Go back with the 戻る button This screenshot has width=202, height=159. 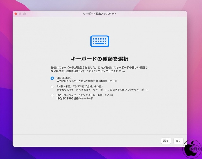click(x=166, y=140)
